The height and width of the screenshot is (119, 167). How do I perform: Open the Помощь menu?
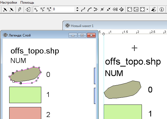(27, 3)
